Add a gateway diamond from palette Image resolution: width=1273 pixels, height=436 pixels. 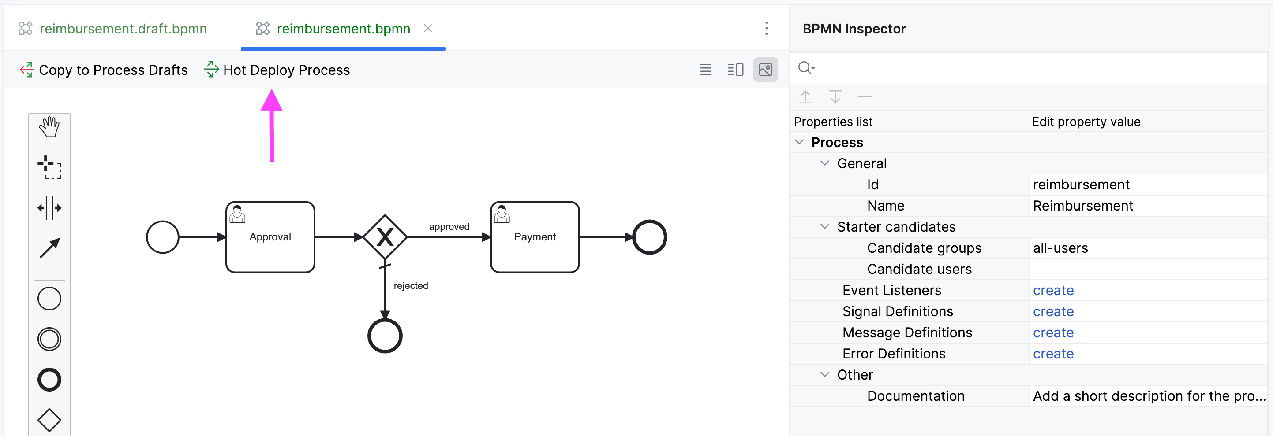tap(49, 420)
